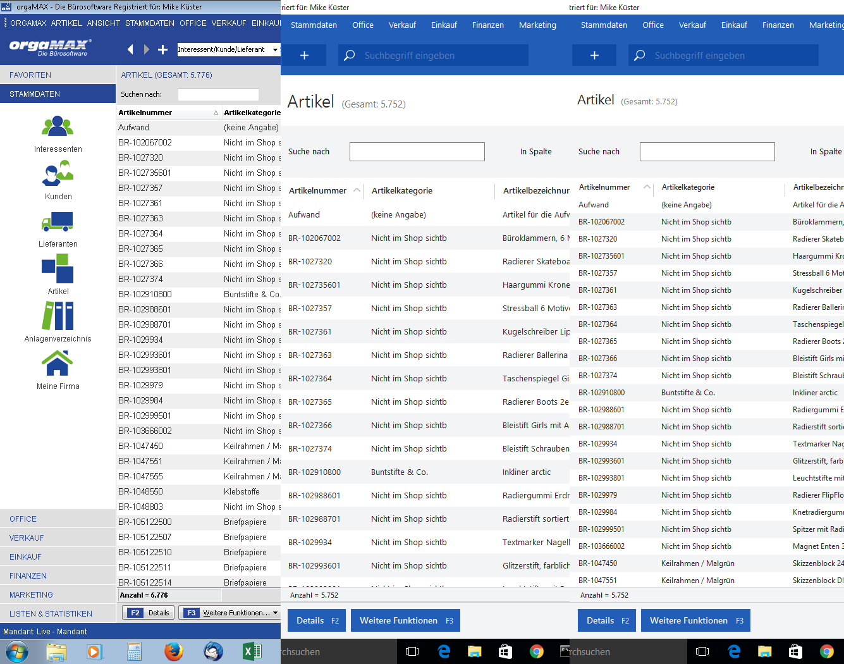Focus the Suche nach field in middle window

pyautogui.click(x=417, y=152)
